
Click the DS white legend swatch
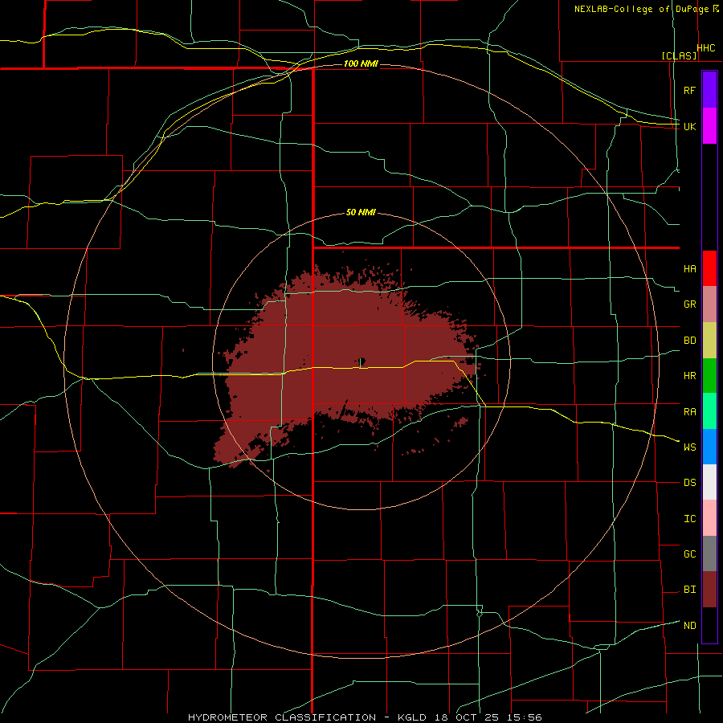[x=709, y=482]
